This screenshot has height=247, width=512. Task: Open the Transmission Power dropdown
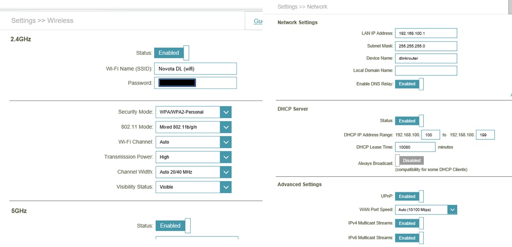(193, 157)
